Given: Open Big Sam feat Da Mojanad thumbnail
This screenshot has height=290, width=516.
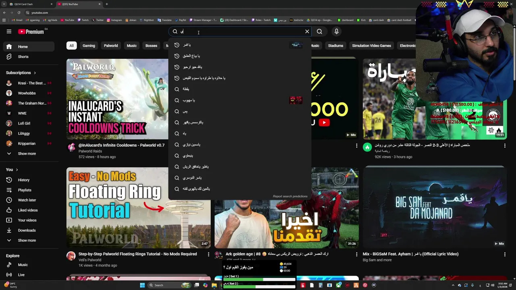Looking at the screenshot, I should point(435,208).
